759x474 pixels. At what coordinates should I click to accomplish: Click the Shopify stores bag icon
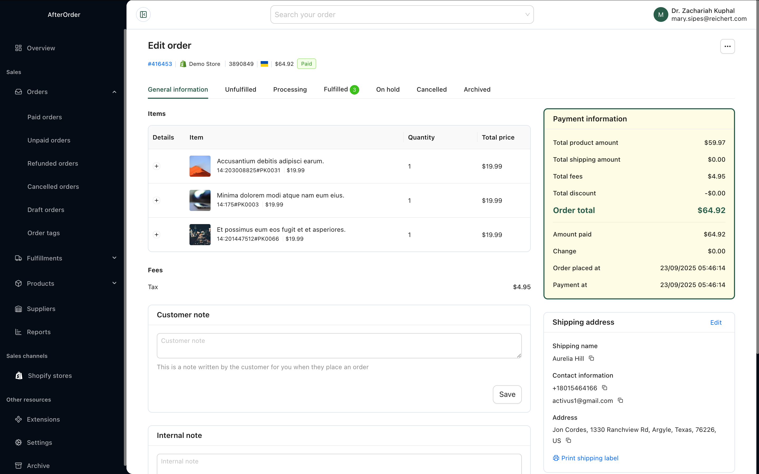(19, 376)
